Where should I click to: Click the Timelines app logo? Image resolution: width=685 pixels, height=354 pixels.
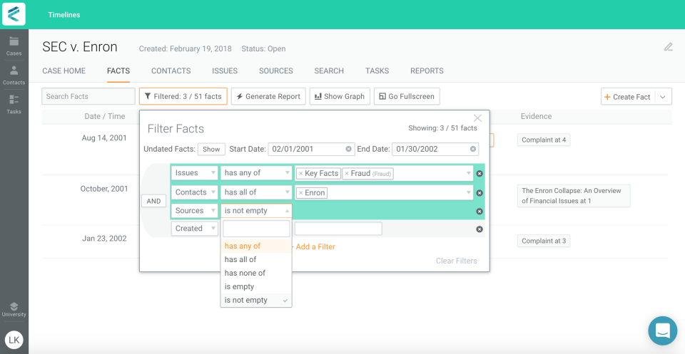click(x=14, y=14)
